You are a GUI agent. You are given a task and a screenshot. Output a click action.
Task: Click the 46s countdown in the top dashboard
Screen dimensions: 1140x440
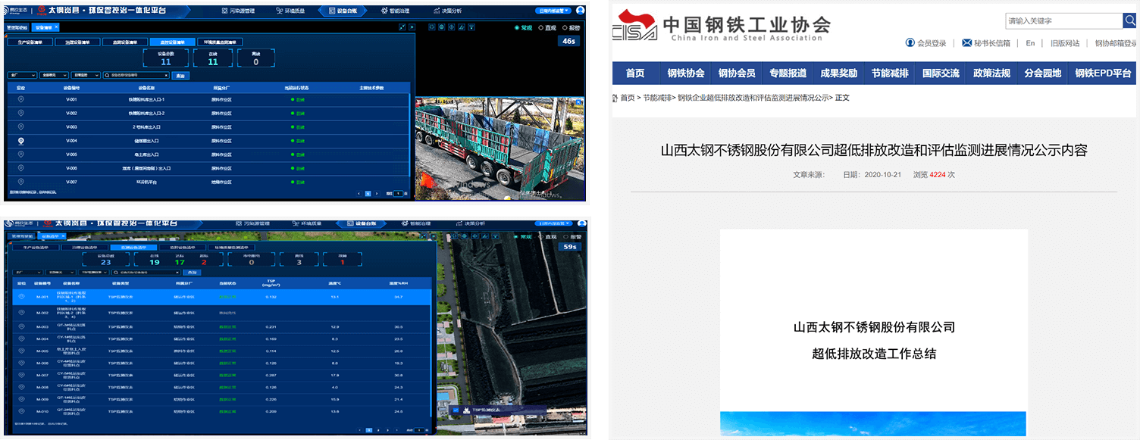coord(568,41)
